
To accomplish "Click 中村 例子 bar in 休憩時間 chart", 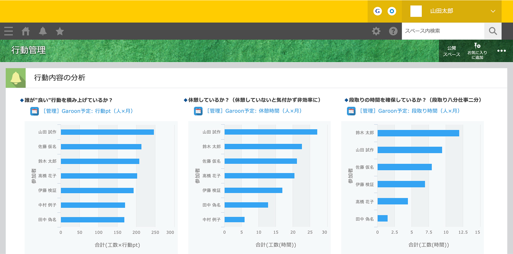I will pos(234,220).
